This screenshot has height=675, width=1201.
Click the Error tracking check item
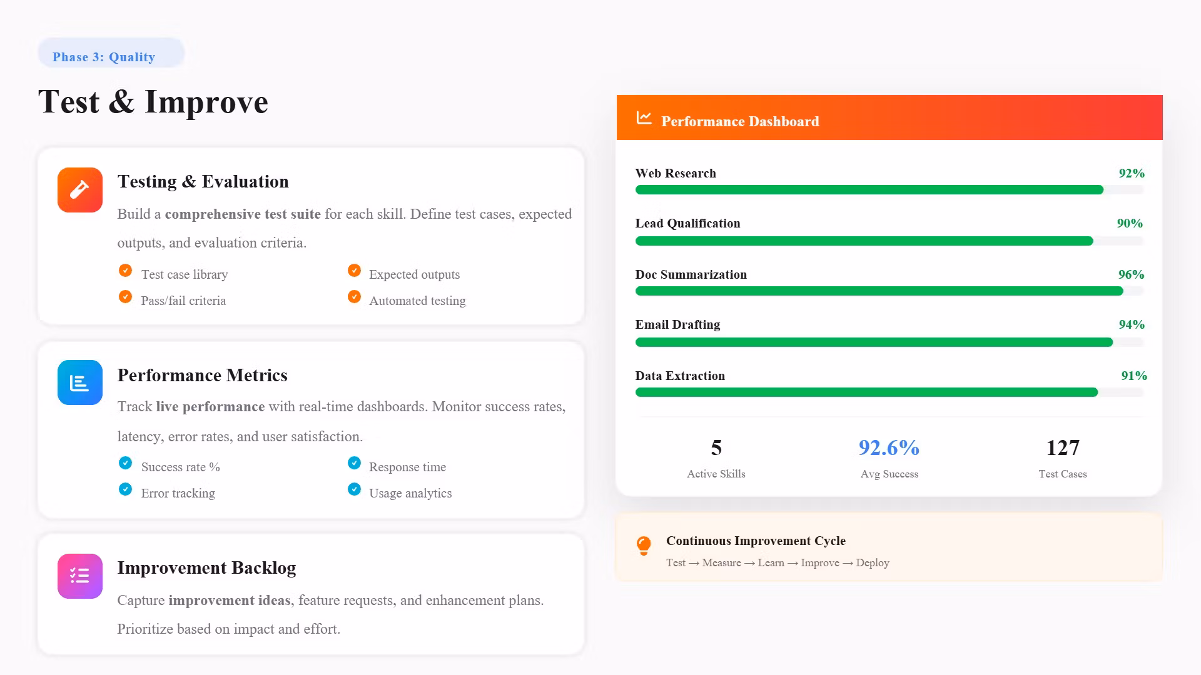[167, 492]
